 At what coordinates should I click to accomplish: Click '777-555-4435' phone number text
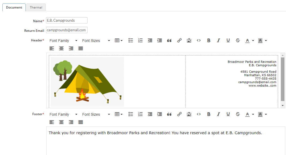[266, 79]
